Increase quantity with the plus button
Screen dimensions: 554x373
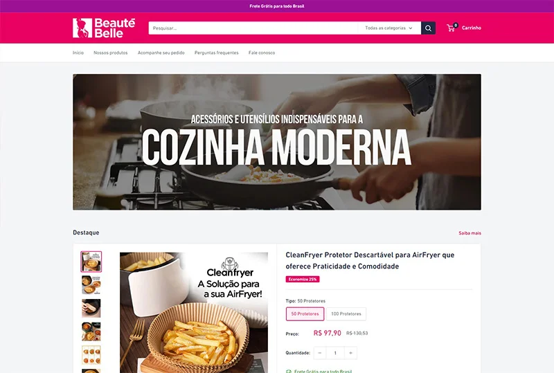click(x=350, y=352)
